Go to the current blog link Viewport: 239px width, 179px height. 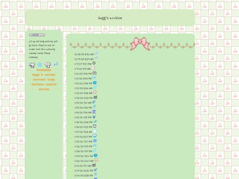tap(44, 80)
